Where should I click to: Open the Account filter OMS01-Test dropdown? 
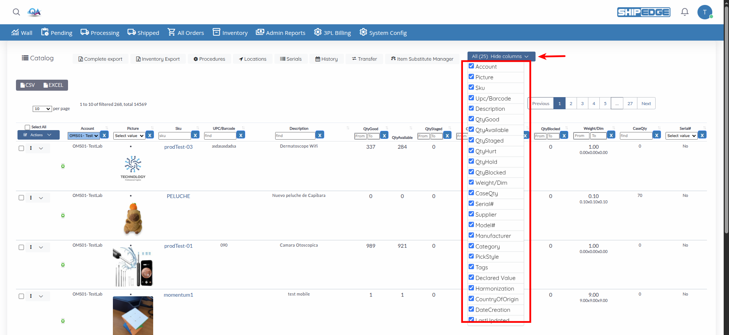coord(84,135)
